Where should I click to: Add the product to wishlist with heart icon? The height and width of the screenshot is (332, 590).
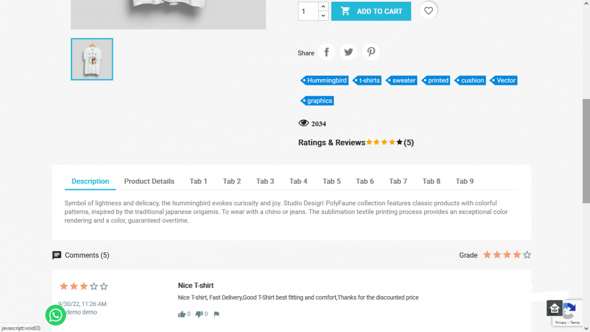coord(428,11)
